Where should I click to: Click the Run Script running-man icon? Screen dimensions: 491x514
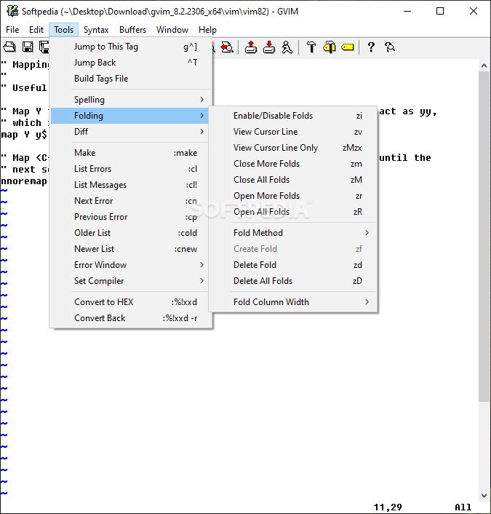287,47
